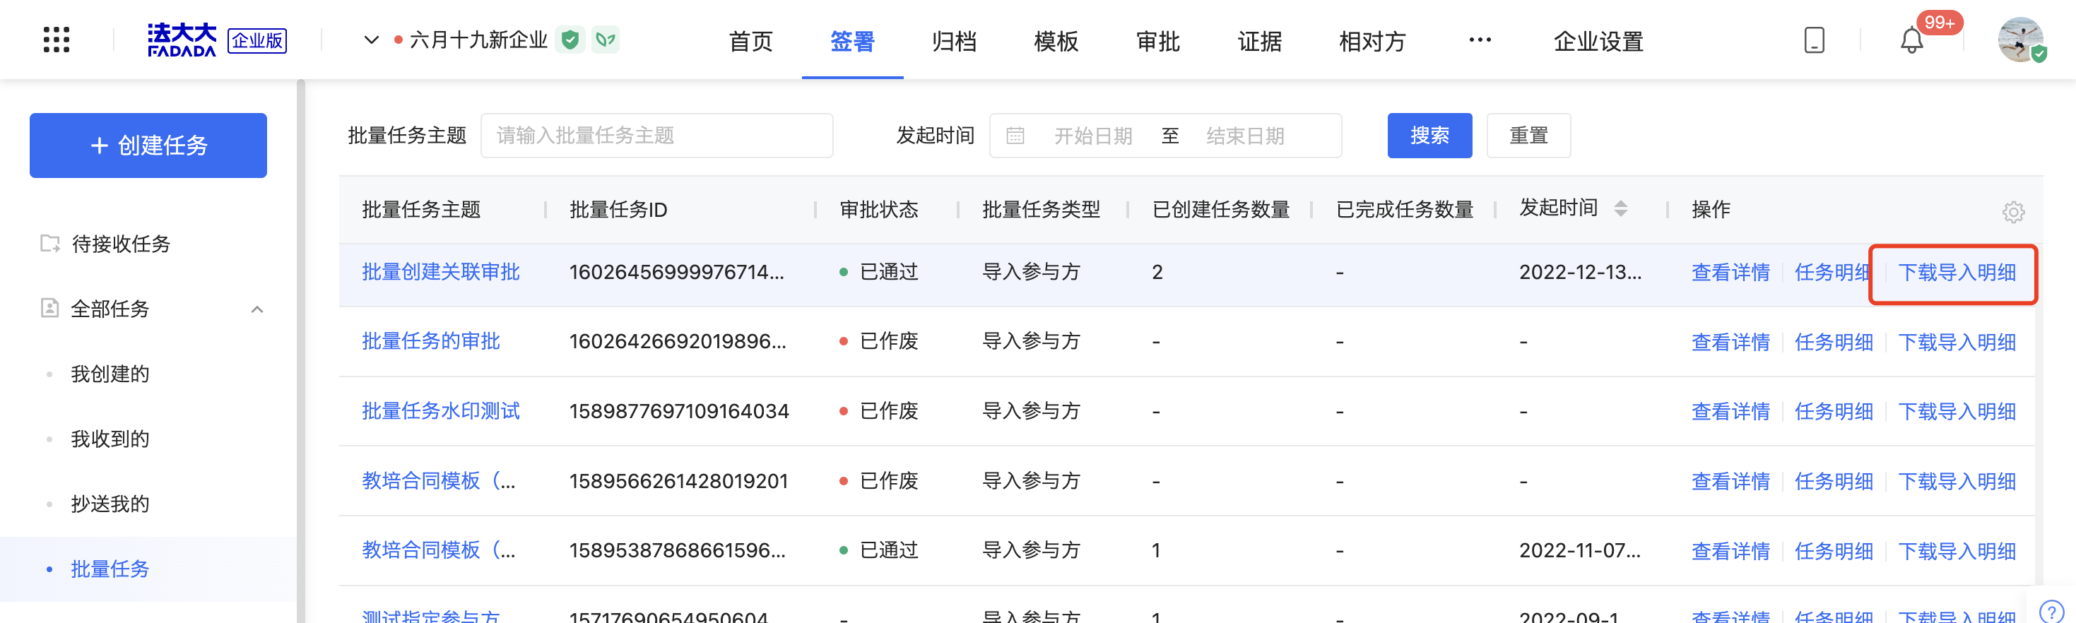The height and width of the screenshot is (623, 2076).
Task: View 查看详情 for 批量任务水印测试
Action: tap(1730, 411)
